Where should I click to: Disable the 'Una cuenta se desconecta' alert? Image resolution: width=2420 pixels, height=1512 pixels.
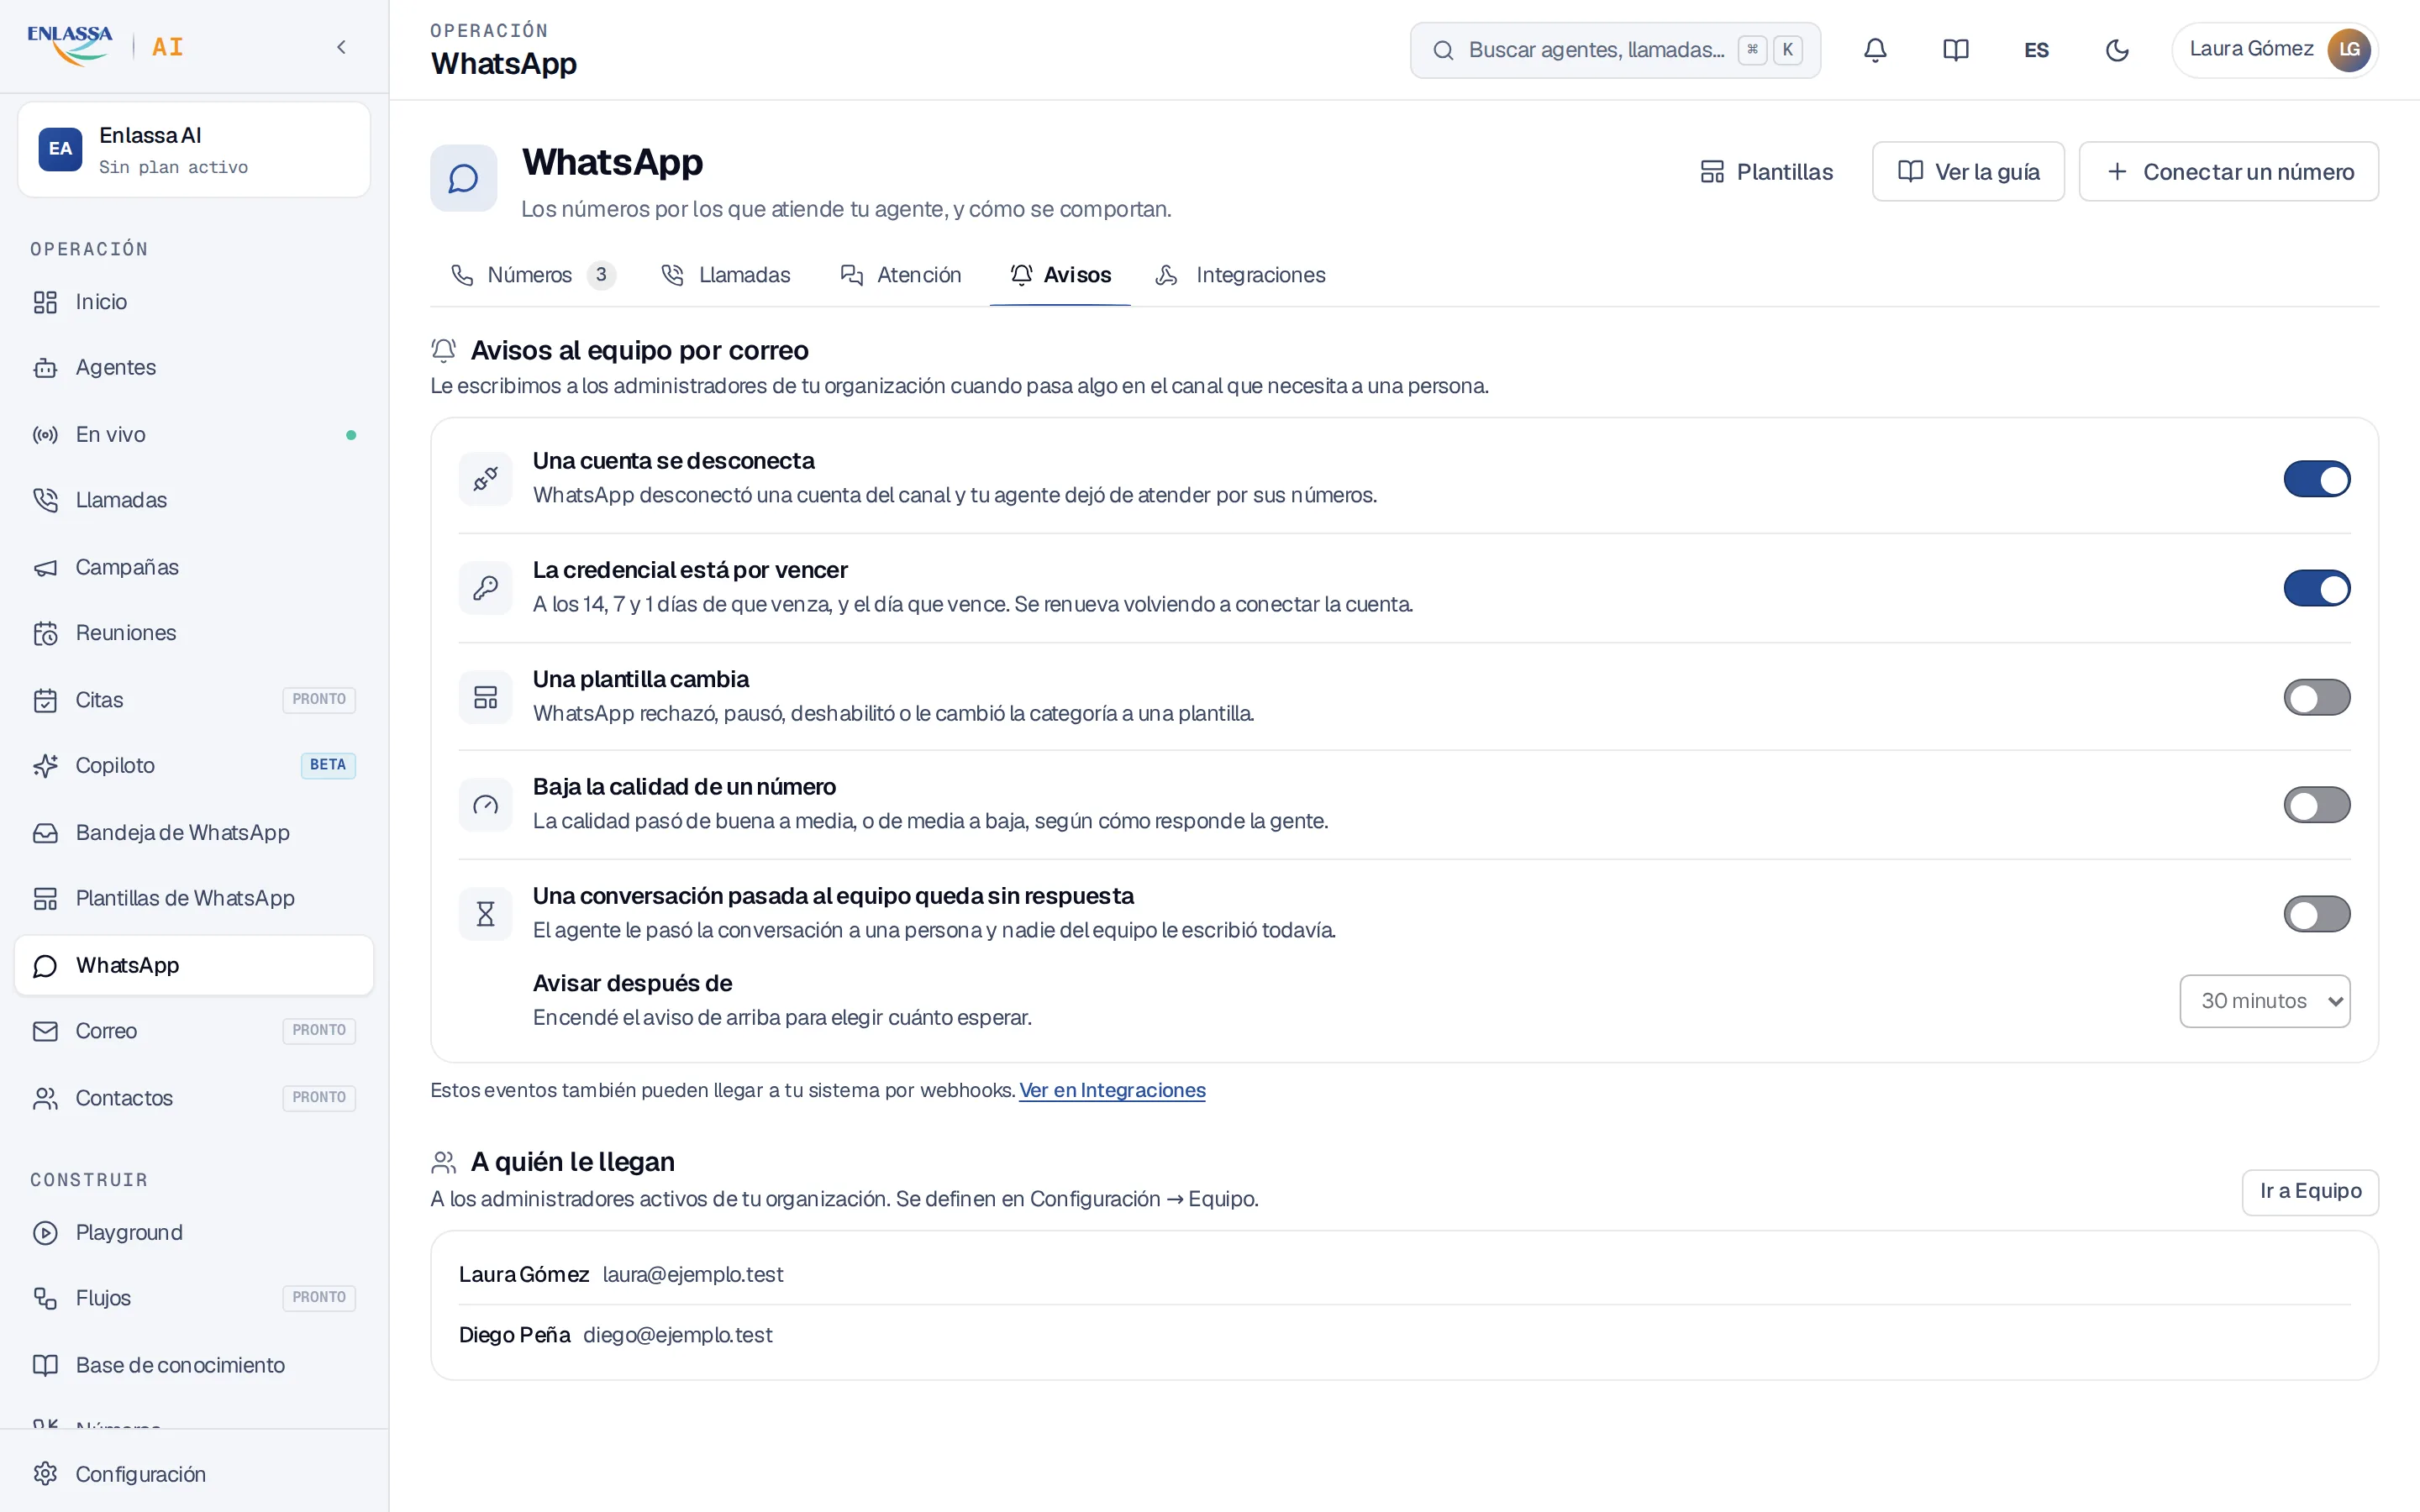(x=2316, y=479)
